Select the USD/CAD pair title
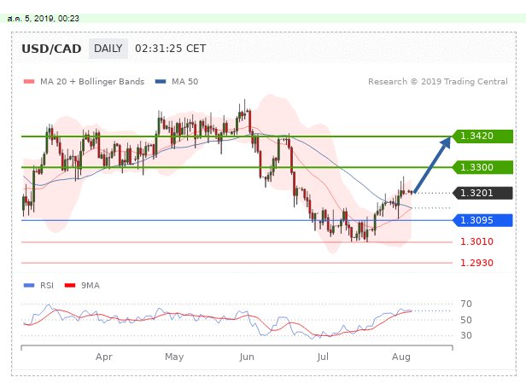This screenshot has width=526, height=383. pyautogui.click(x=51, y=49)
